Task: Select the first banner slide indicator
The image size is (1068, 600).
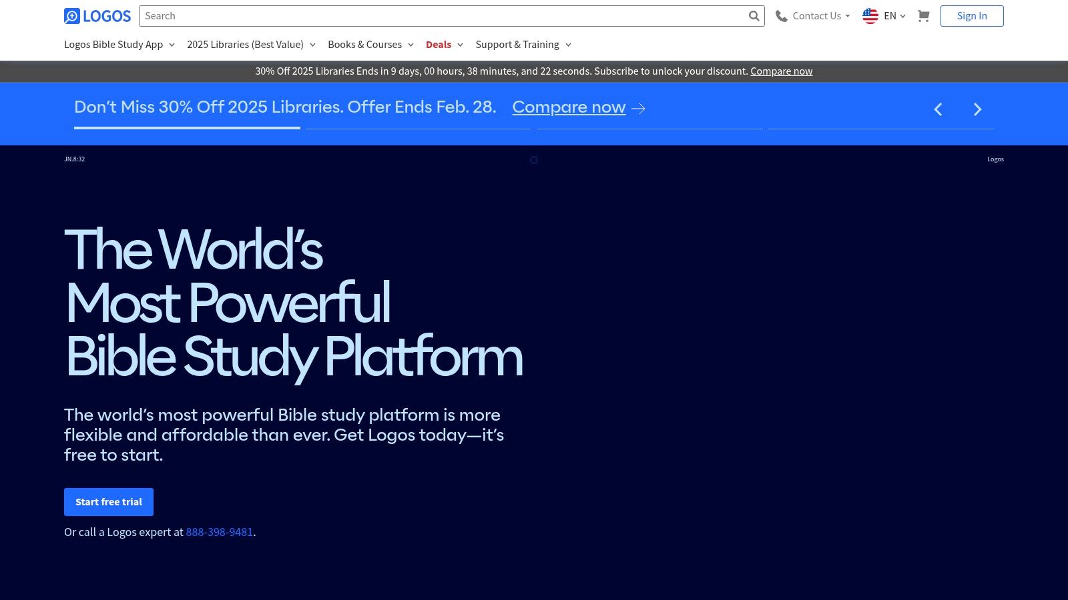Action: click(x=187, y=128)
